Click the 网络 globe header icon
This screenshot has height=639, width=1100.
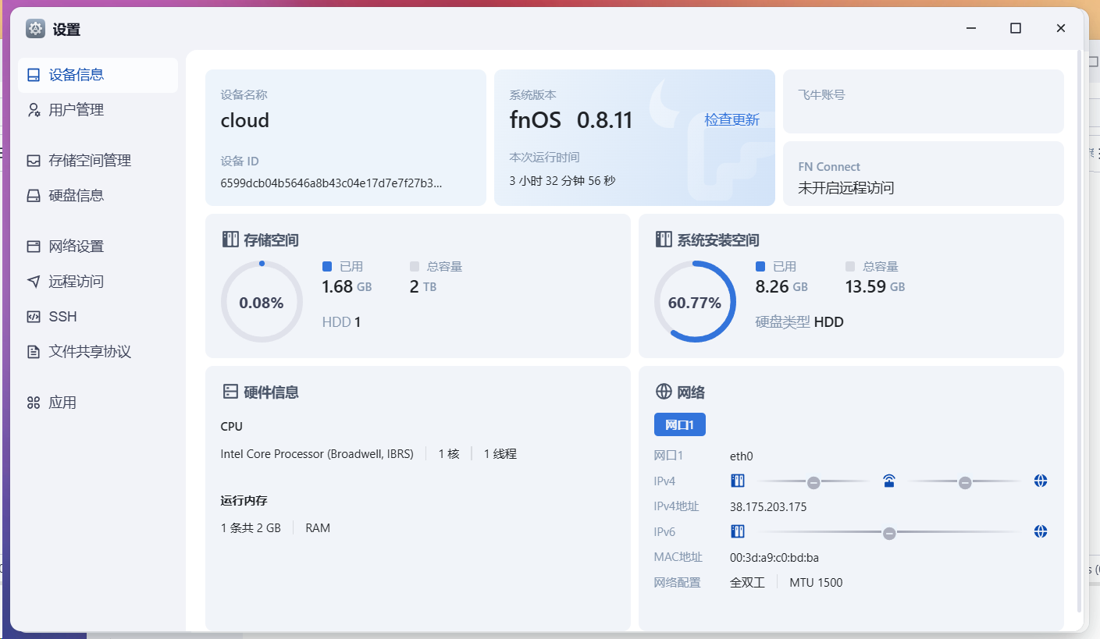(x=664, y=392)
